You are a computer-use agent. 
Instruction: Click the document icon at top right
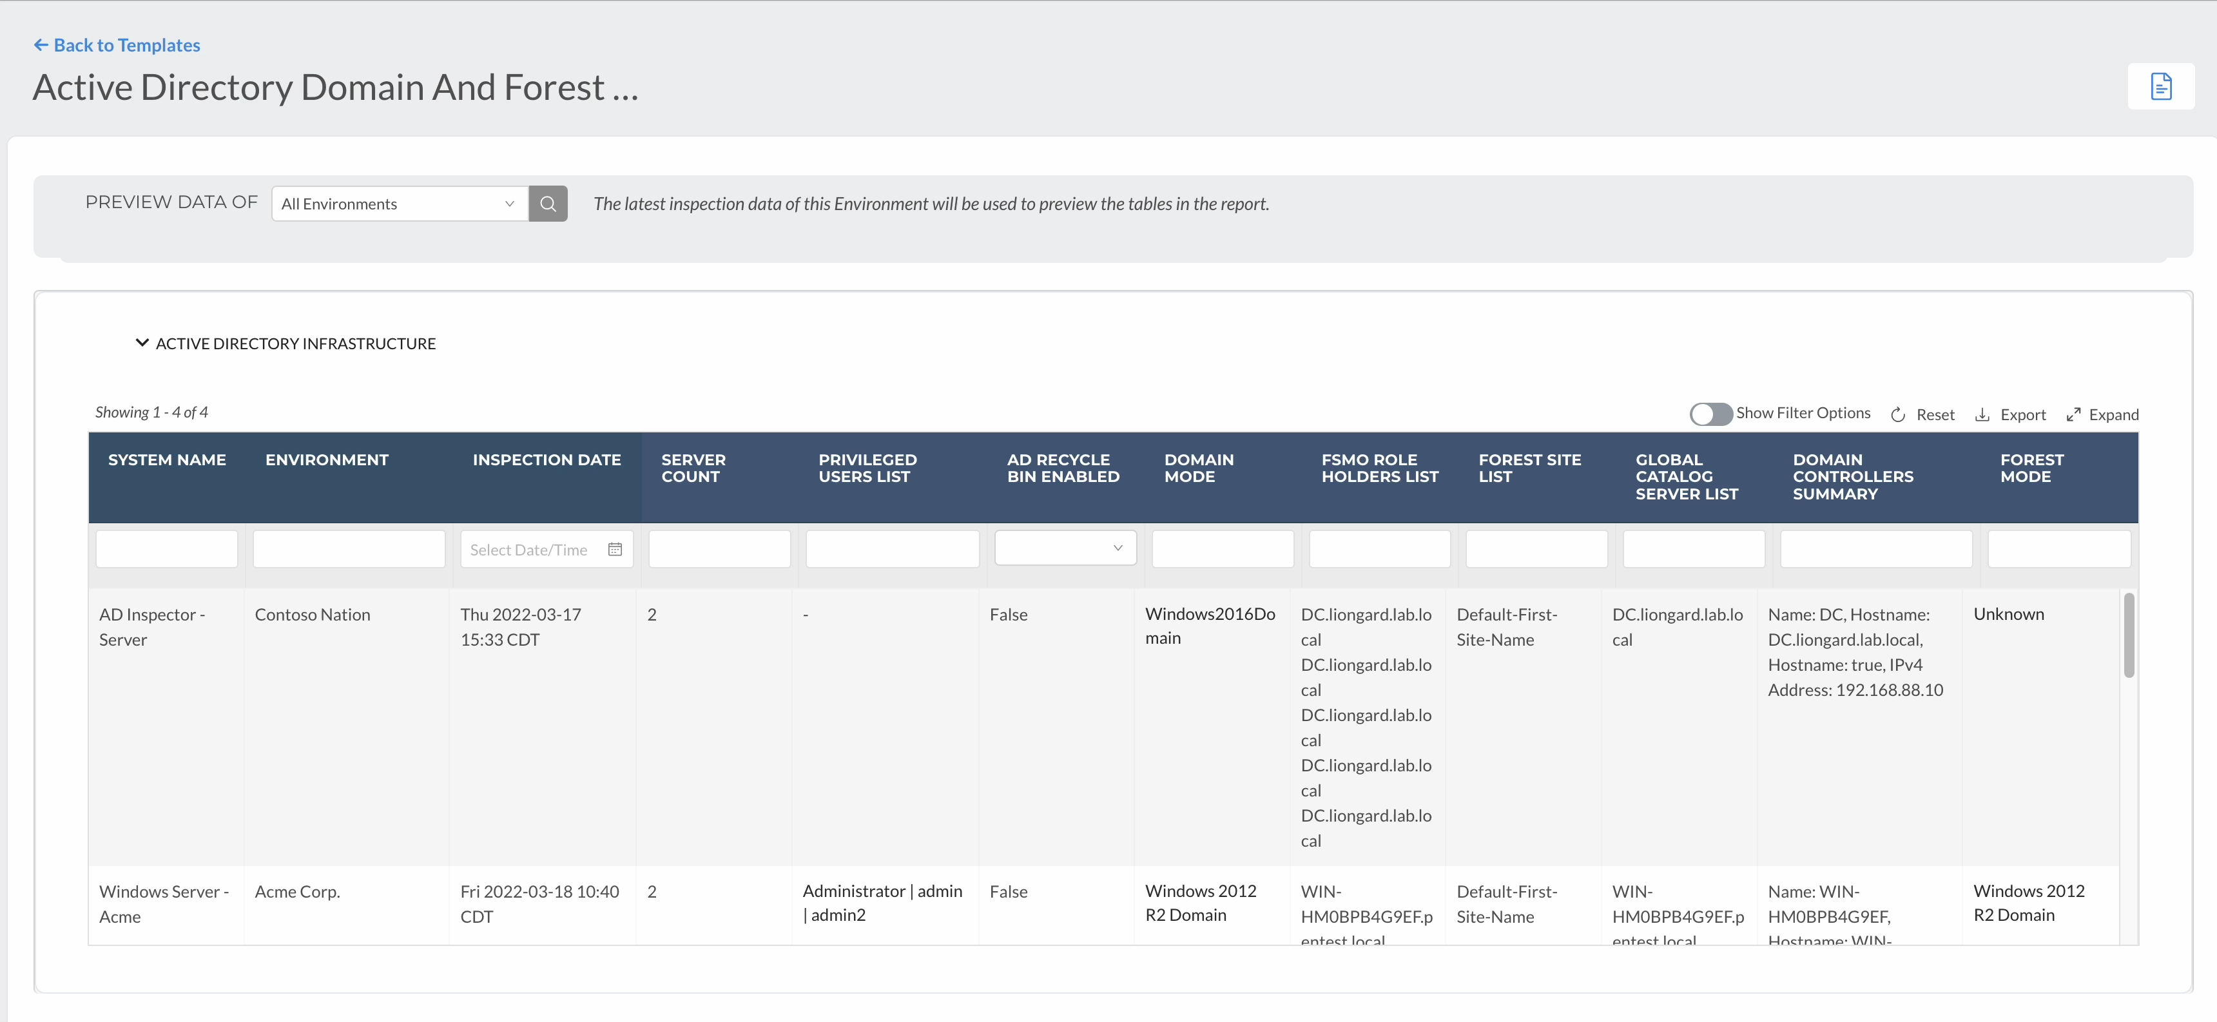pos(2160,86)
